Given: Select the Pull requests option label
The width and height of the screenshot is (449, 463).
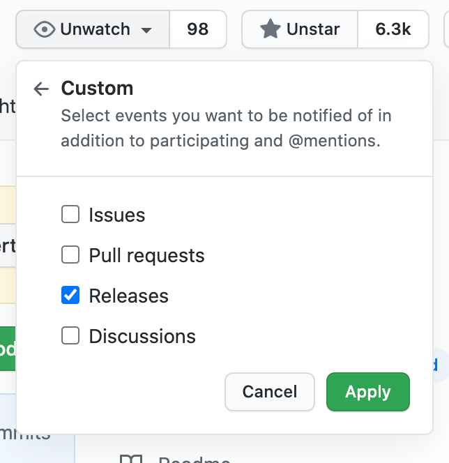Looking at the screenshot, I should coord(146,255).
